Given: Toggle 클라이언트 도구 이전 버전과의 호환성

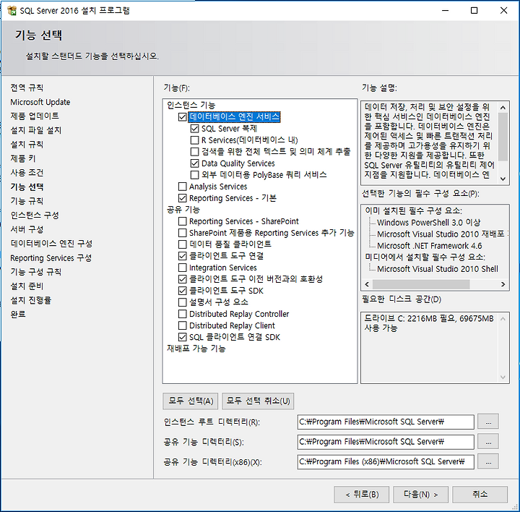Looking at the screenshot, I should point(183,279).
